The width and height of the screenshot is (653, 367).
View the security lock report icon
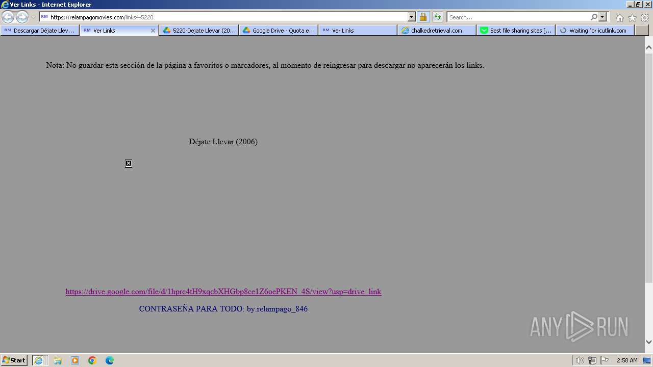point(423,17)
